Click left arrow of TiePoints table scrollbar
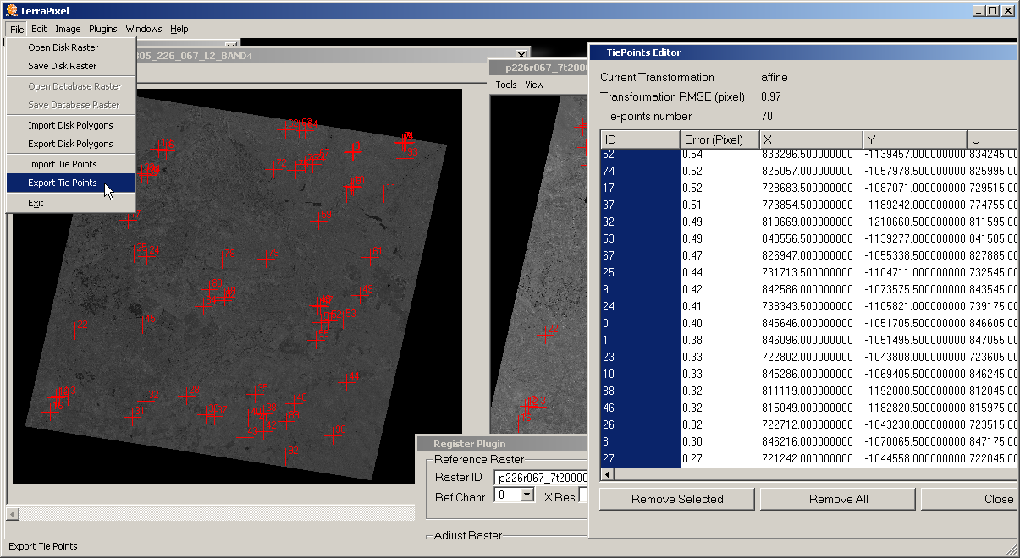This screenshot has width=1020, height=558. 606,476
